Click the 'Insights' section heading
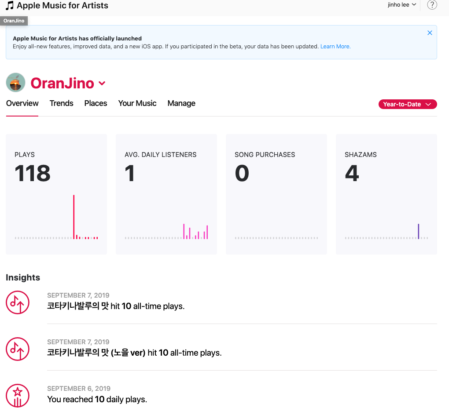This screenshot has height=415, width=449. [x=23, y=277]
